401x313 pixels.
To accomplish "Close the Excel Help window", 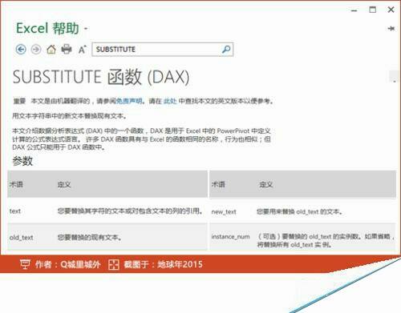I will pos(391,10).
